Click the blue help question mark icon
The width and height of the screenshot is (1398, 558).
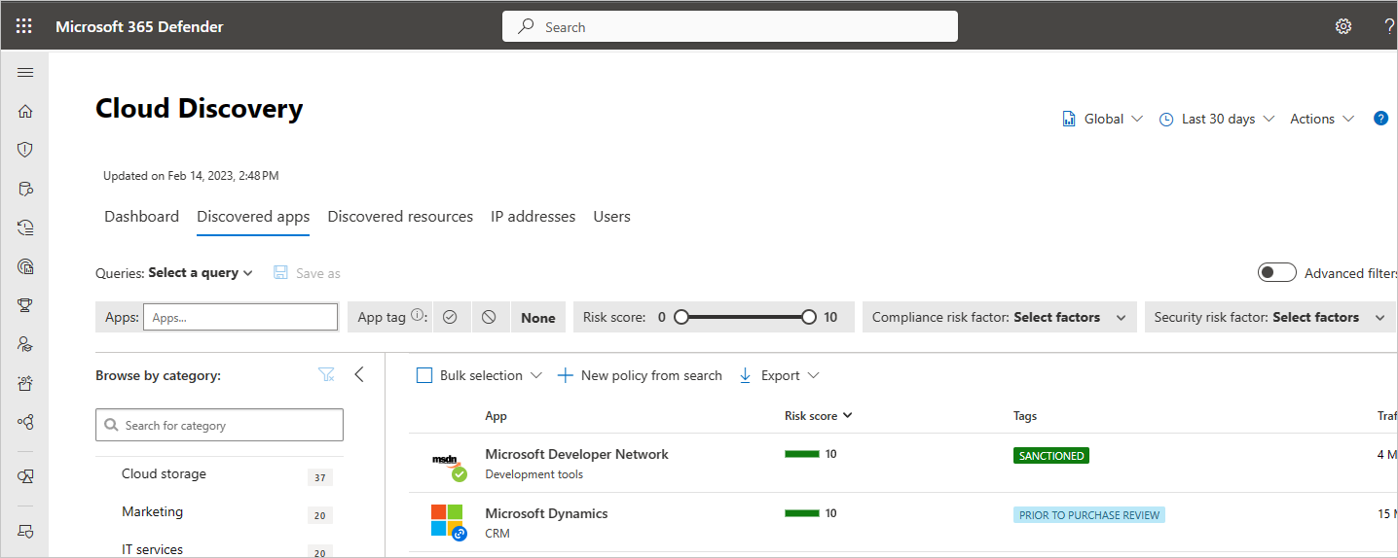pos(1380,119)
